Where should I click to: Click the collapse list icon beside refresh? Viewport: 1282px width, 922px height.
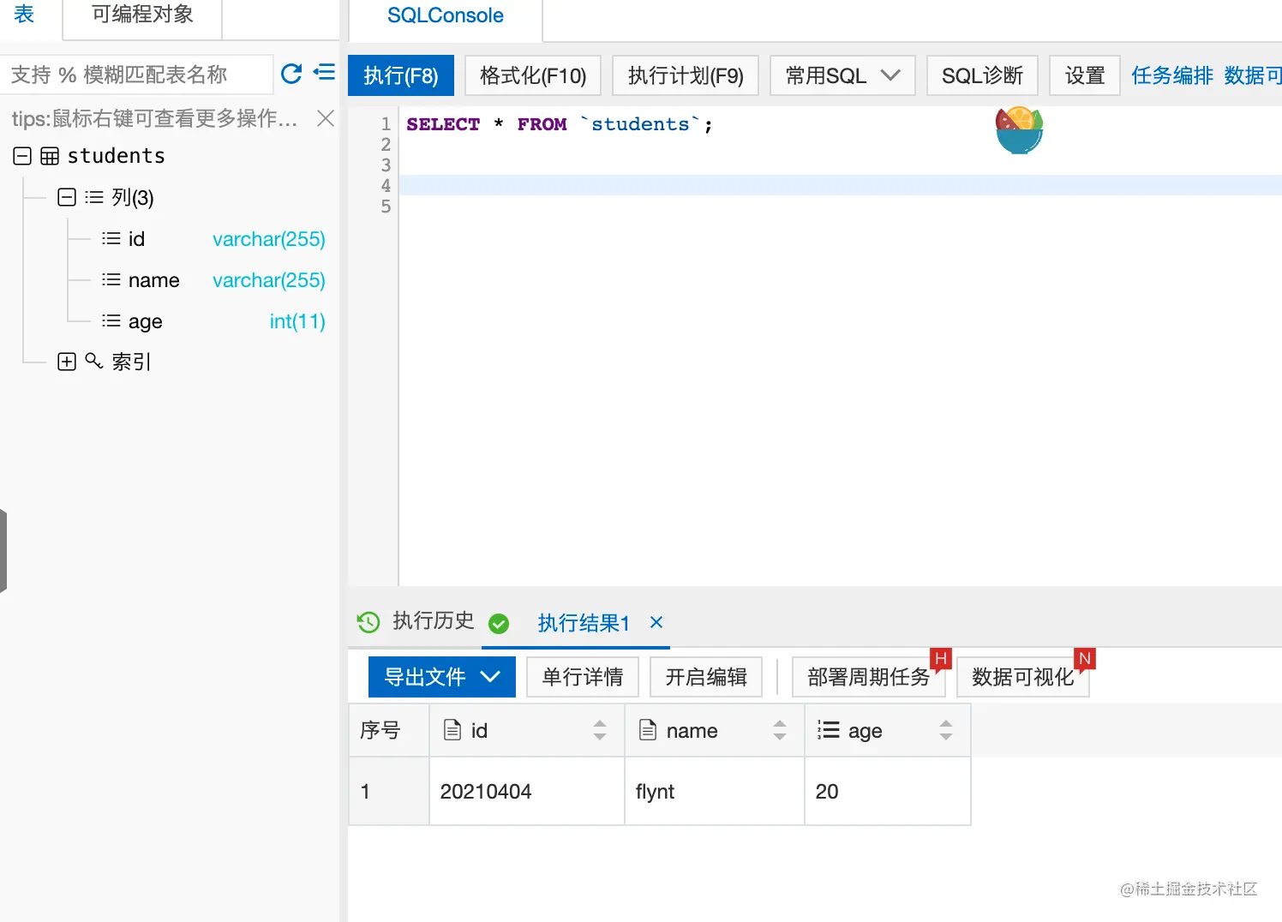click(324, 72)
